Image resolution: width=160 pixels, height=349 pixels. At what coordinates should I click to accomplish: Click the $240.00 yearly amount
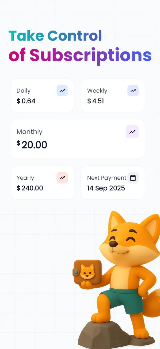tap(30, 188)
